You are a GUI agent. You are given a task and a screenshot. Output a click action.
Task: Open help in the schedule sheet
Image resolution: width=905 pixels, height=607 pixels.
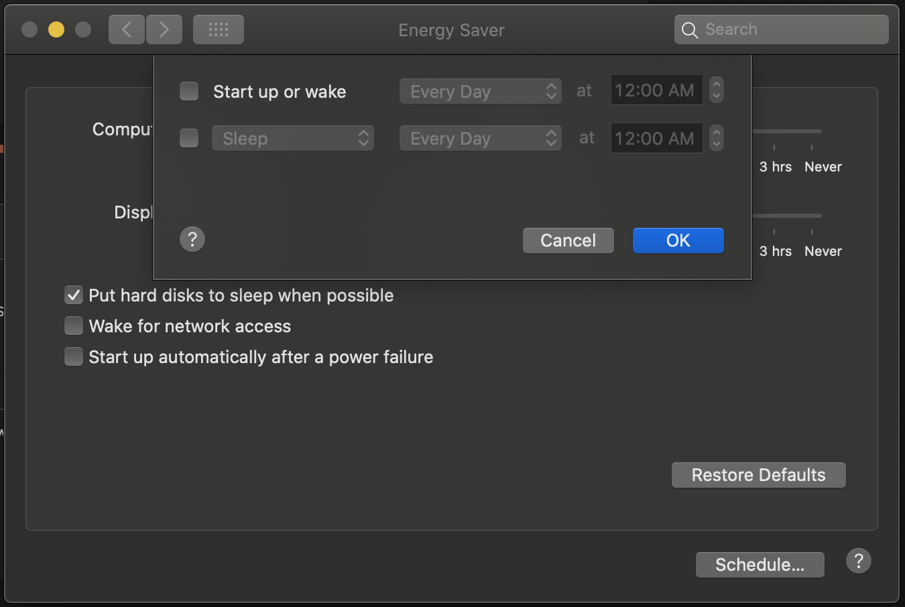point(192,239)
